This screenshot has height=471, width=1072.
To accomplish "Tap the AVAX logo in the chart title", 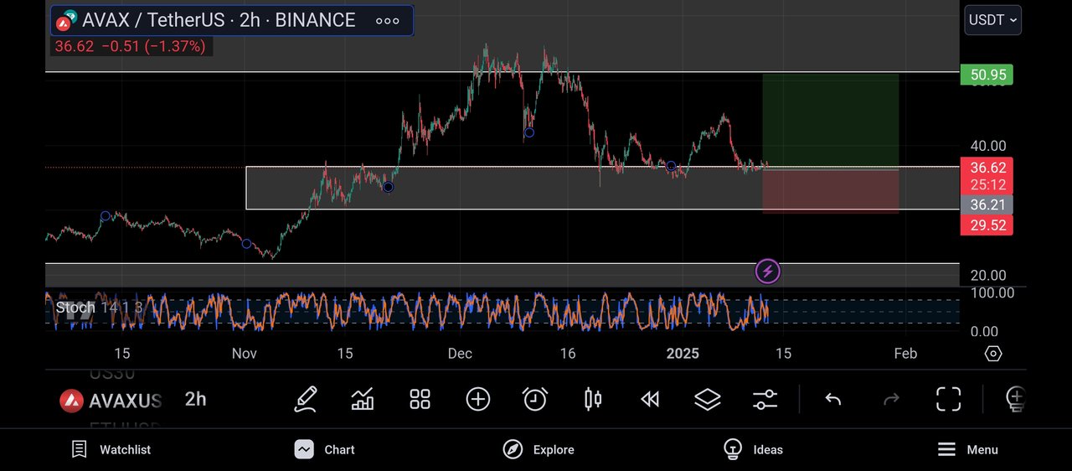I will click(x=66, y=20).
